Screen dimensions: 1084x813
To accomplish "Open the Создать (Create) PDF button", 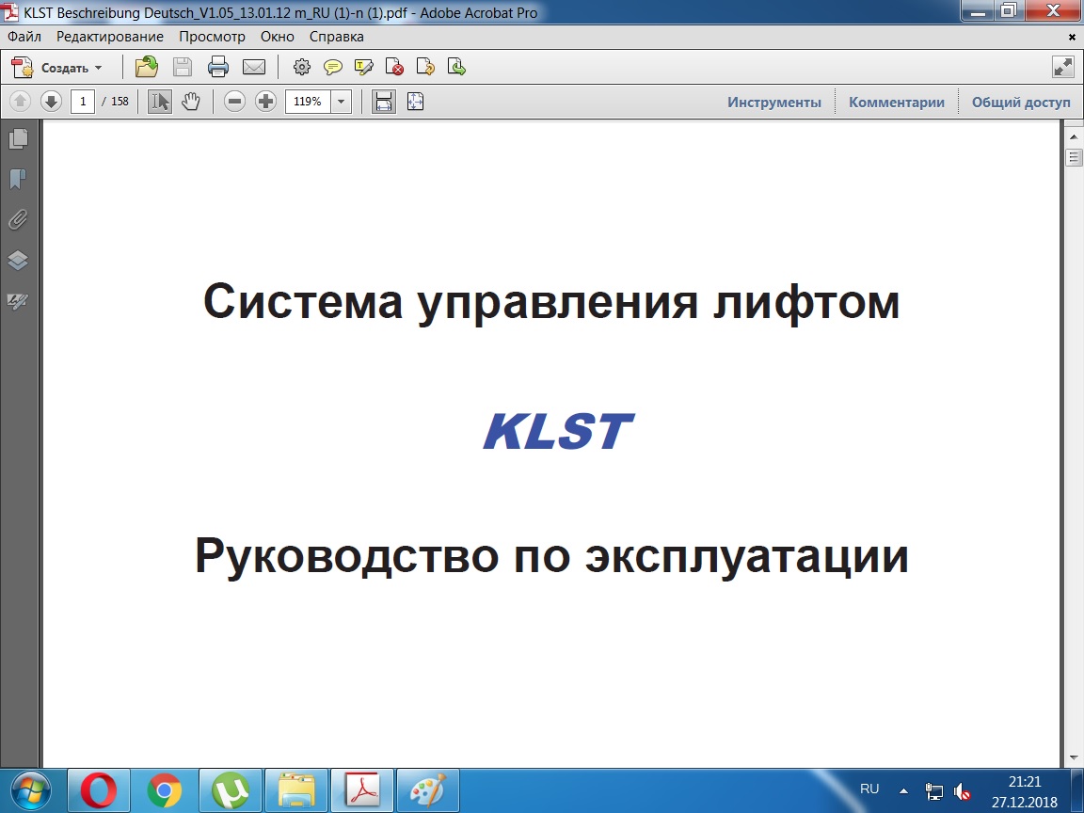I will [56, 67].
